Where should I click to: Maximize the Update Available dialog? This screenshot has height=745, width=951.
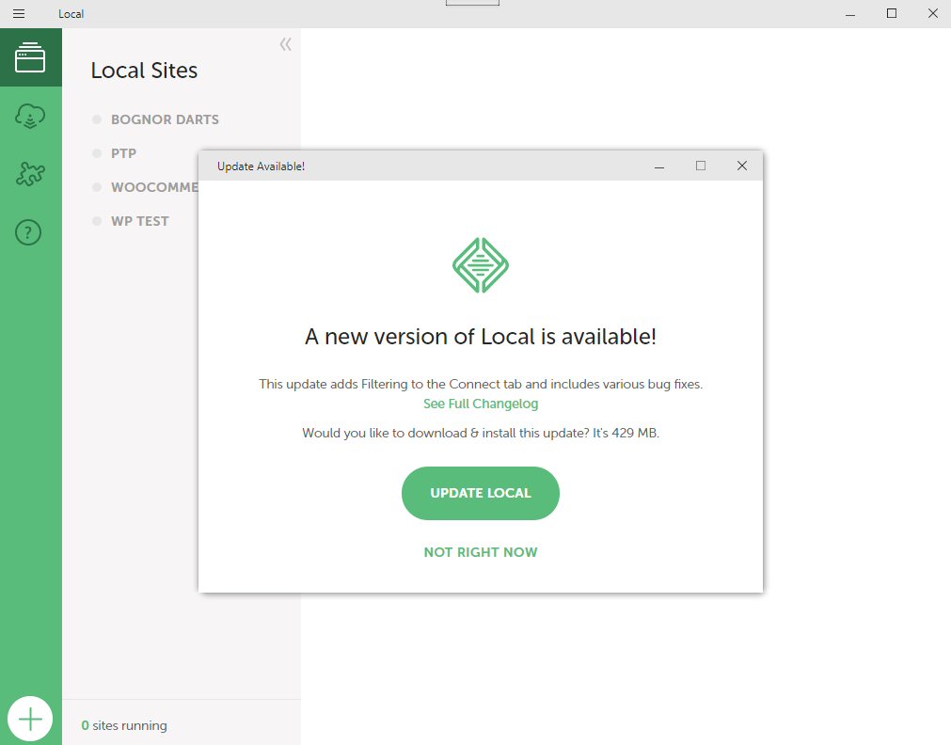[701, 166]
